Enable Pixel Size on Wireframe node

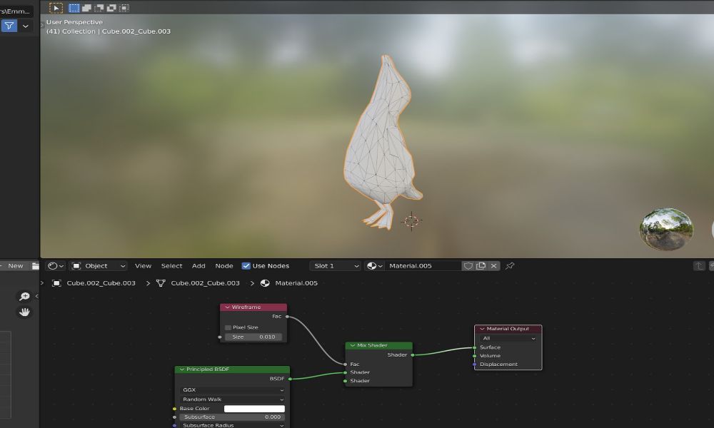tap(228, 327)
